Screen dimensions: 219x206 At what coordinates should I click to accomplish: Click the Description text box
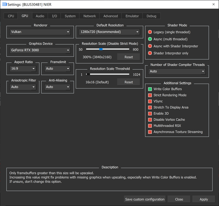coord(109,179)
